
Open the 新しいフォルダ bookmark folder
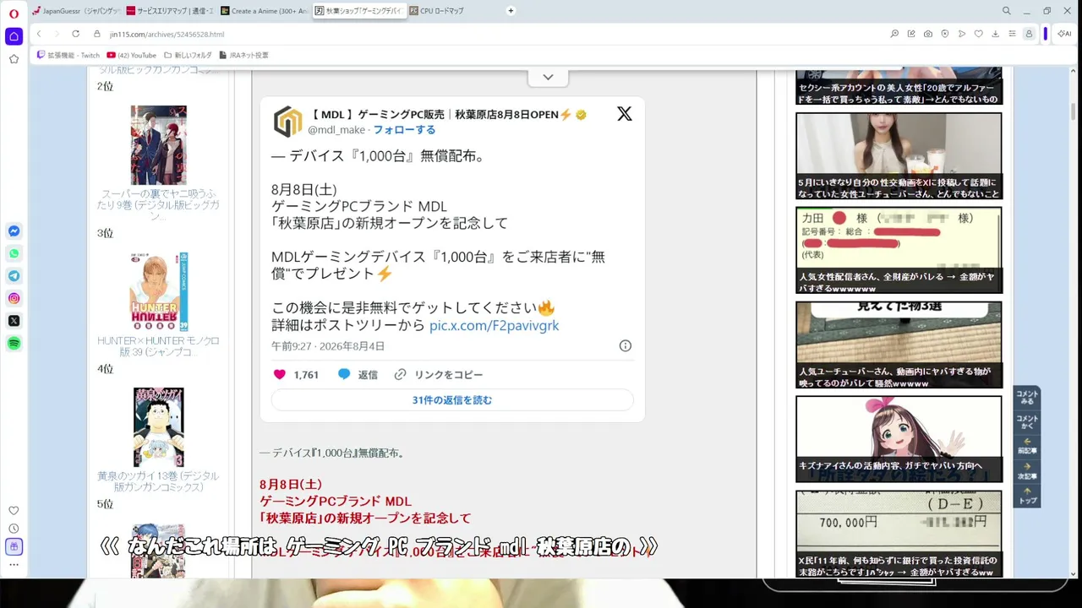pos(189,55)
